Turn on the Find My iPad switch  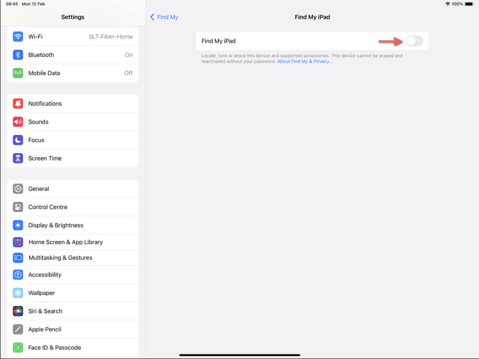click(414, 41)
